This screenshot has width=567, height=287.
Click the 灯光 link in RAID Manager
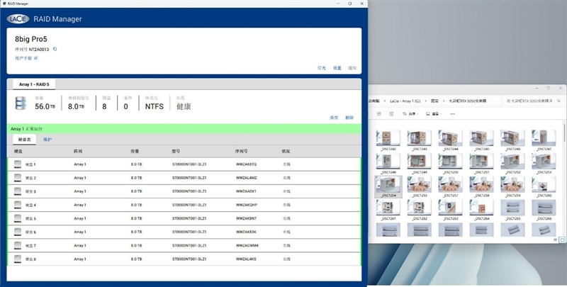pyautogui.click(x=322, y=68)
